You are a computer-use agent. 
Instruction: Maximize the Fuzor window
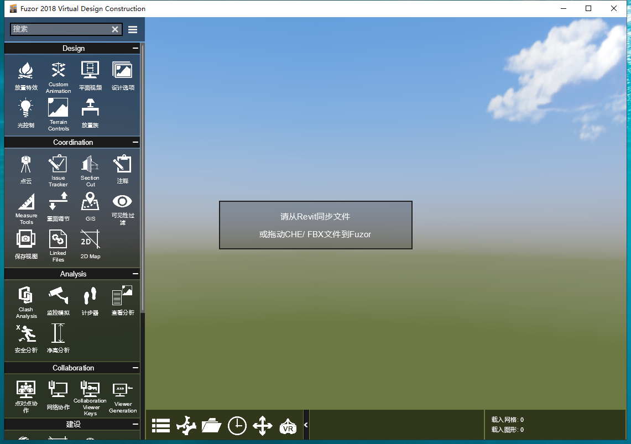pos(588,8)
